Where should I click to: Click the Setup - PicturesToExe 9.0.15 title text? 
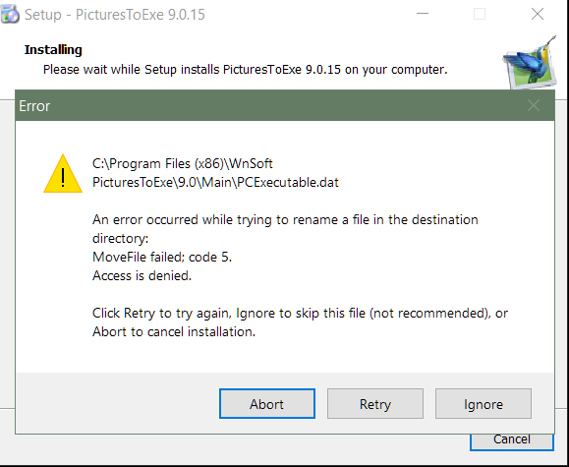115,15
